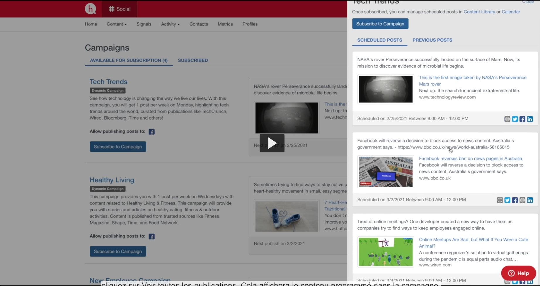Click Mars surface thumbnail in side panel
Image resolution: width=540 pixels, height=286 pixels.
(x=386, y=89)
